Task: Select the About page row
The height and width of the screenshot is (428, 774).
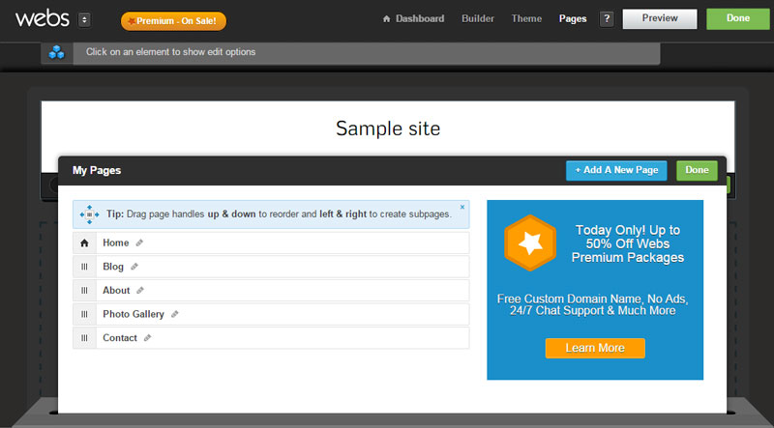Action: coord(271,291)
